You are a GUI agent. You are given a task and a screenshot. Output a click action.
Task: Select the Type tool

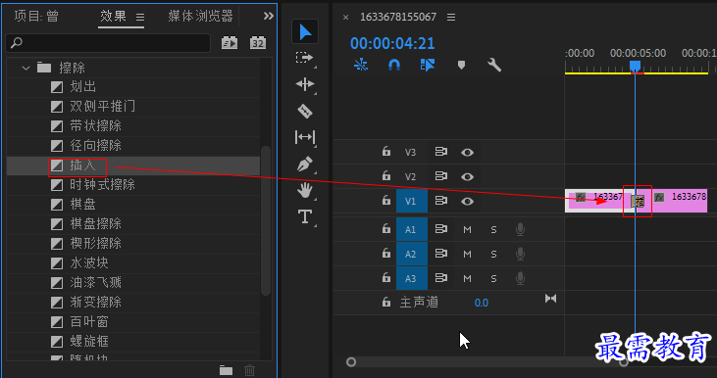pos(304,216)
